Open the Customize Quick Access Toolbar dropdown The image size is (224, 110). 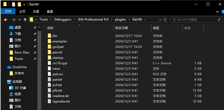tap(24, 4)
